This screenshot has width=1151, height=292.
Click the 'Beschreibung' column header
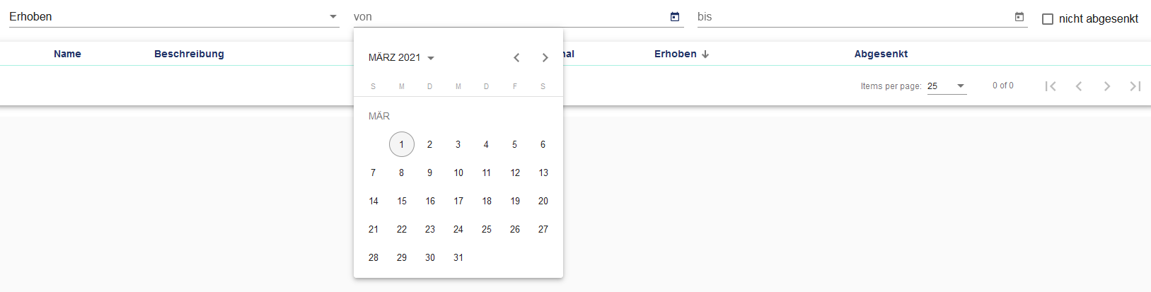click(x=189, y=54)
